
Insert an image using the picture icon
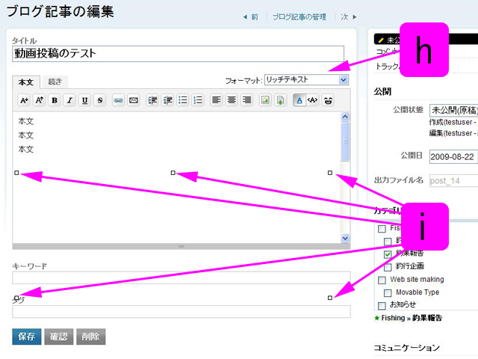tap(264, 99)
